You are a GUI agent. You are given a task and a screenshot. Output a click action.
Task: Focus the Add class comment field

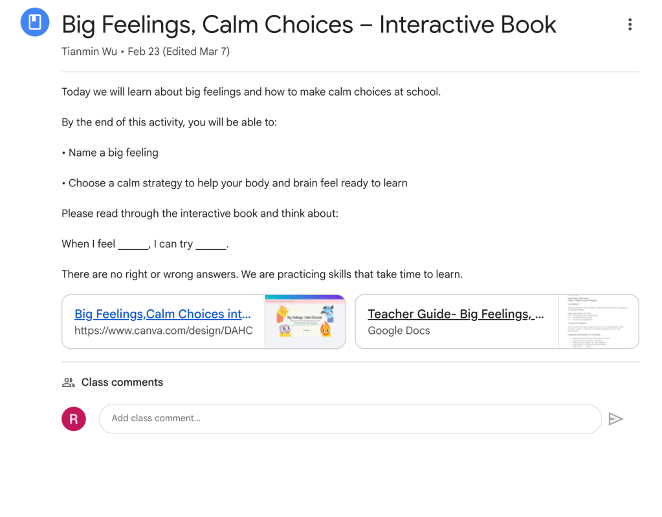tap(349, 419)
